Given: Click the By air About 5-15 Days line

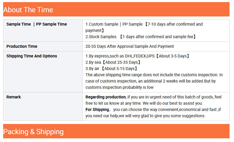Looking at the screenshot, I should [x=111, y=68].
